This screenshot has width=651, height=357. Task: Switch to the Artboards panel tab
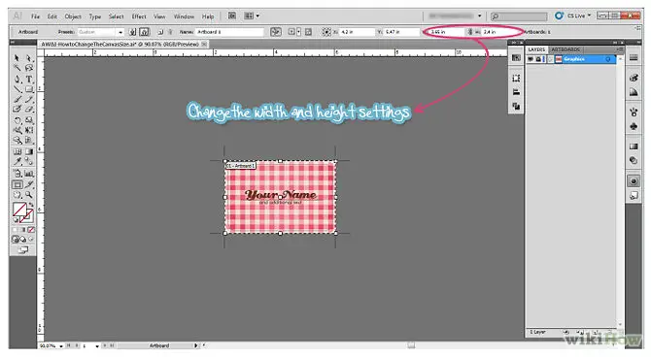[x=565, y=49]
